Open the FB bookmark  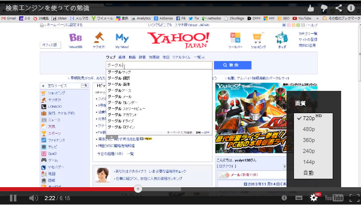pyautogui.click(x=181, y=18)
